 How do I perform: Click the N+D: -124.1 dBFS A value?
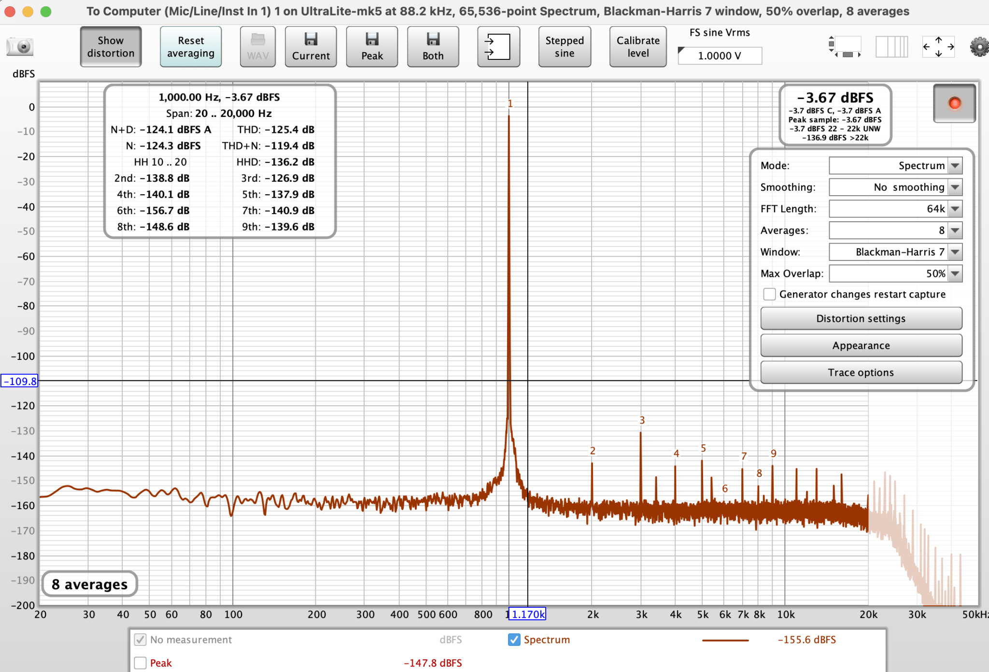[161, 129]
